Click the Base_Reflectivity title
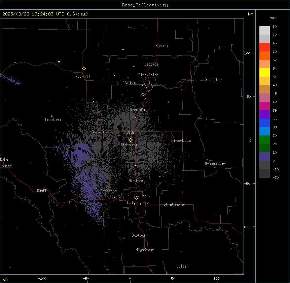Screen dimensions: 290x283 pos(145,5)
